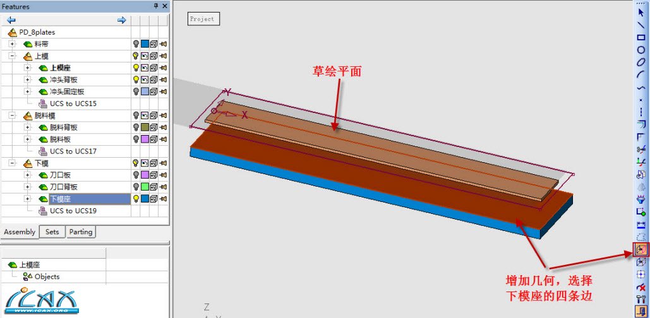The height and width of the screenshot is (318, 650).
Task: Click the green color swatch for 刀口背板
Action: pos(145,187)
